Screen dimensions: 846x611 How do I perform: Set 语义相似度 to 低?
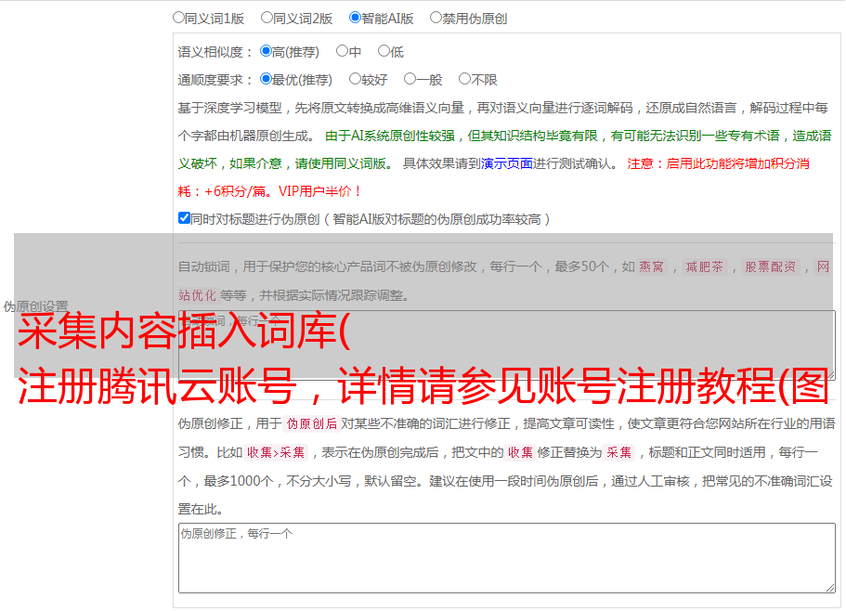(384, 51)
